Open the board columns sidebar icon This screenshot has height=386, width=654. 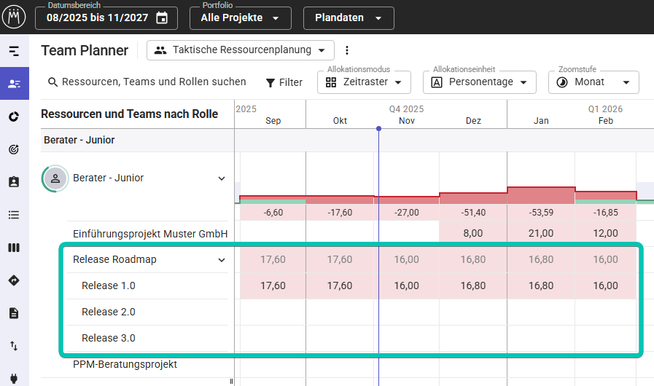coord(14,248)
